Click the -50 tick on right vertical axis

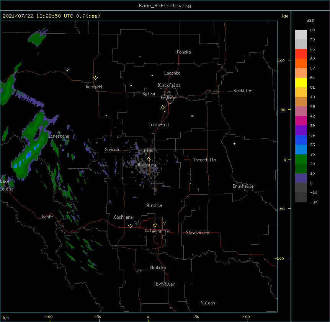click(x=281, y=209)
